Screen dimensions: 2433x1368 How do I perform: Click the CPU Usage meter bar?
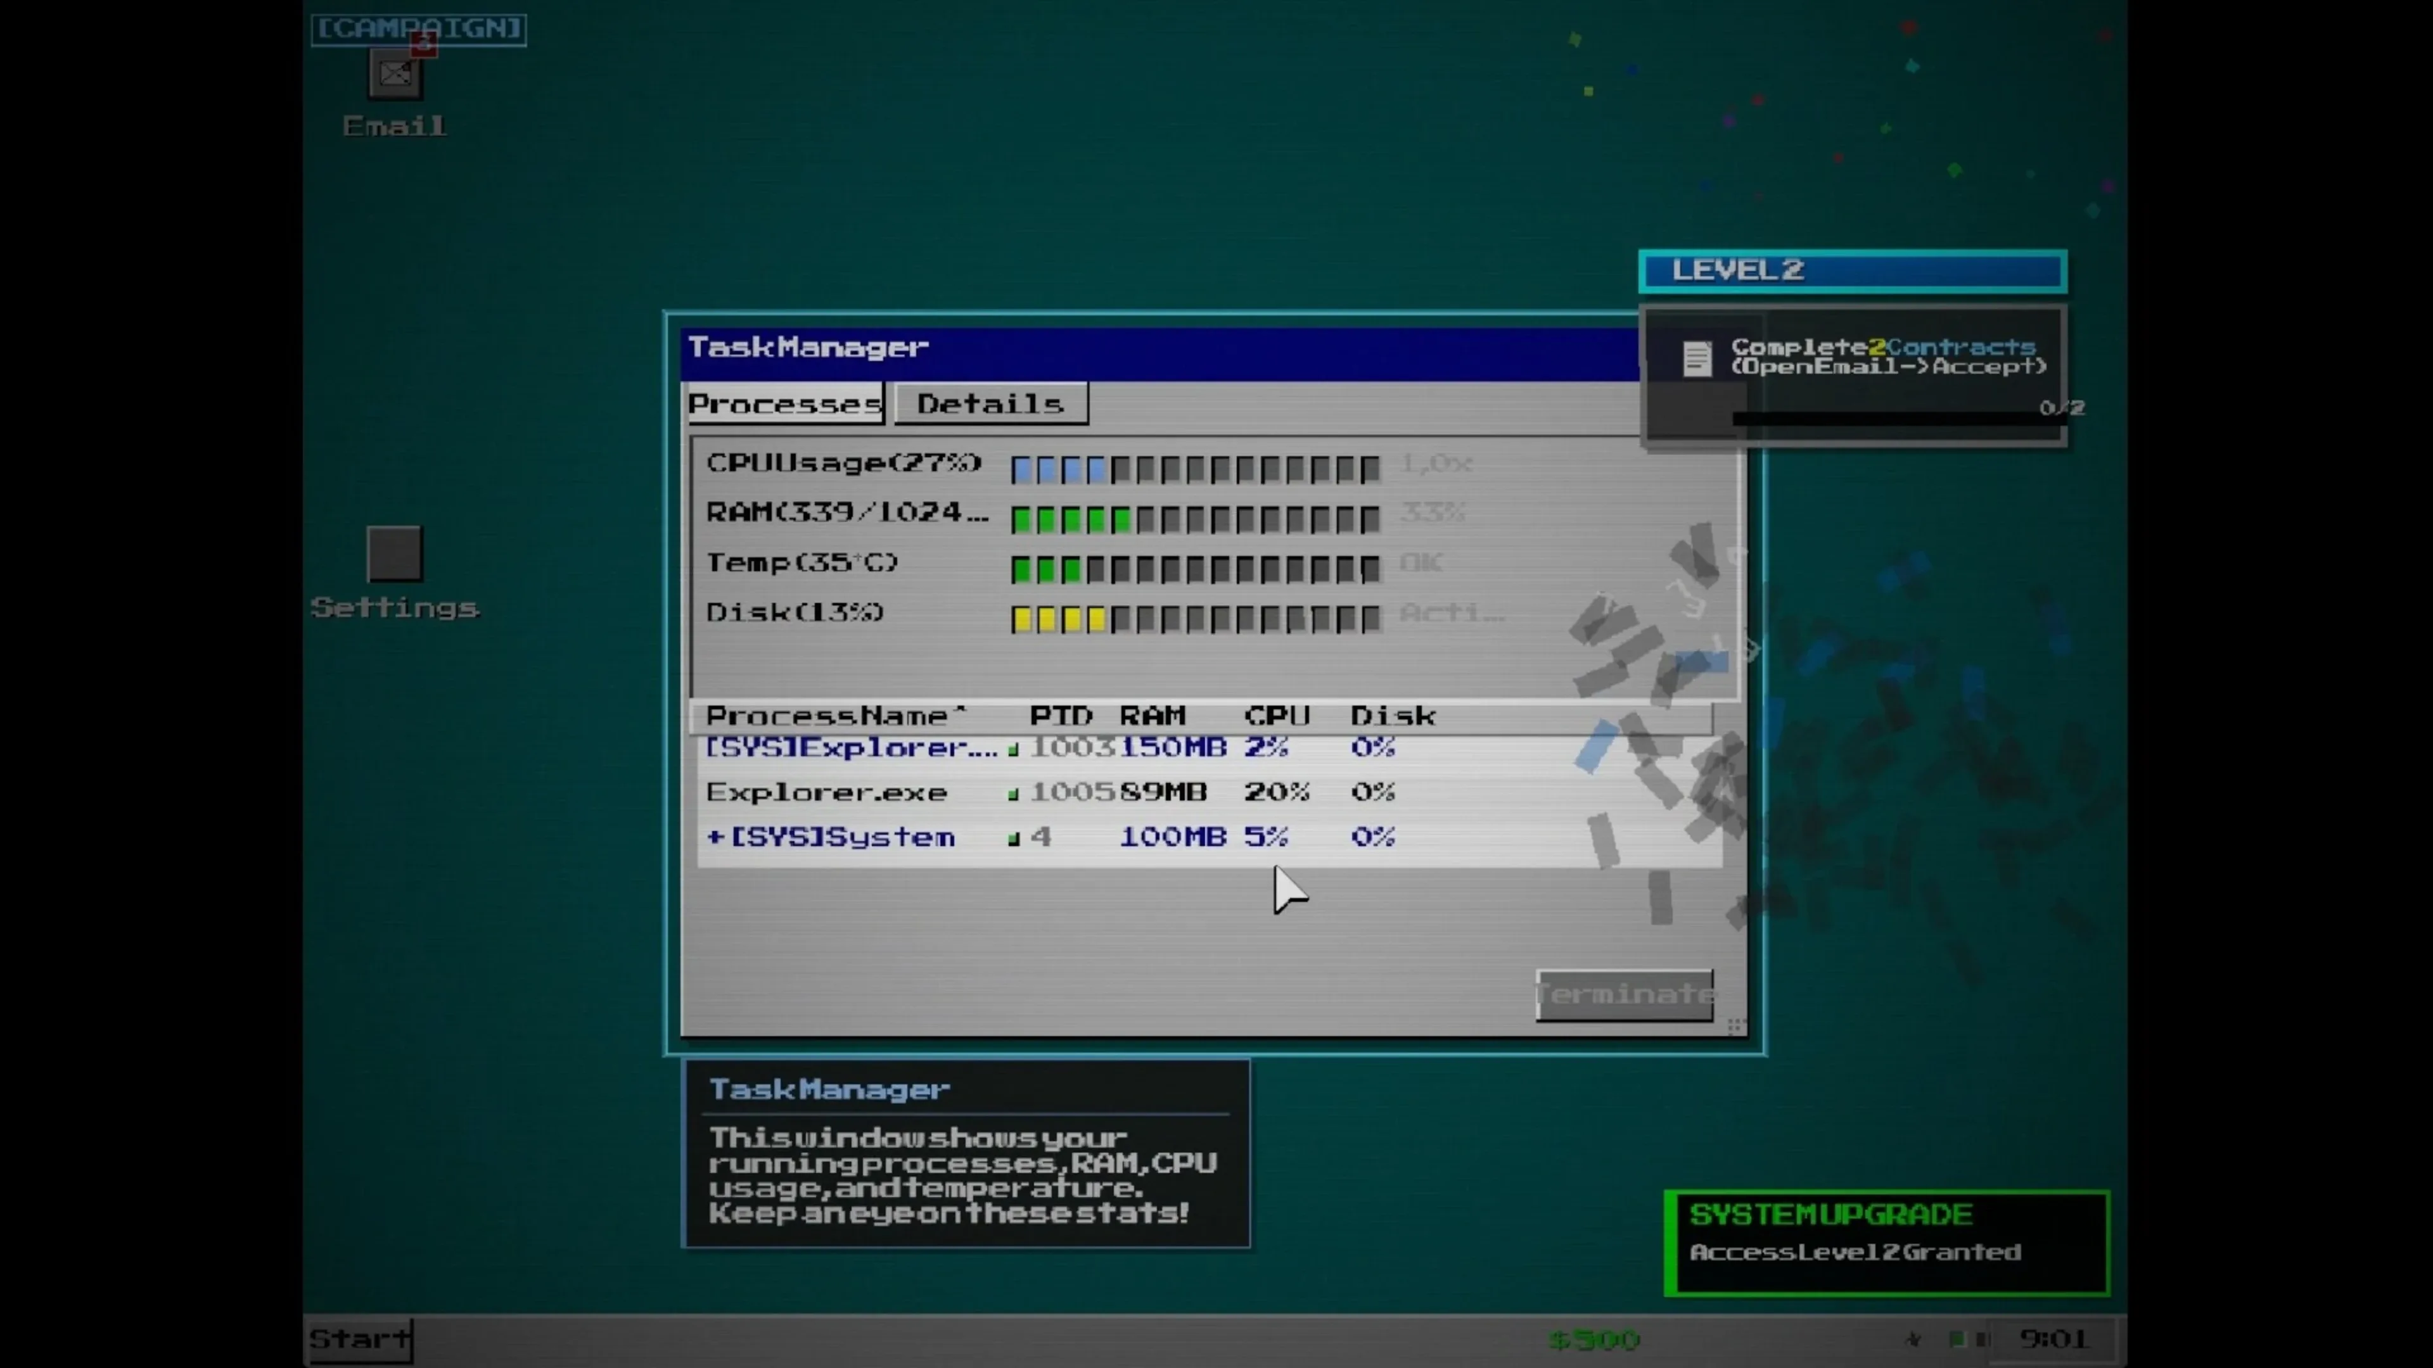(1195, 468)
